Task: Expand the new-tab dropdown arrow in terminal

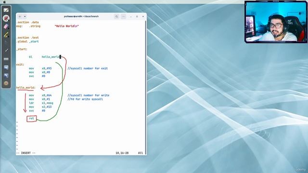Action: [25, 16]
